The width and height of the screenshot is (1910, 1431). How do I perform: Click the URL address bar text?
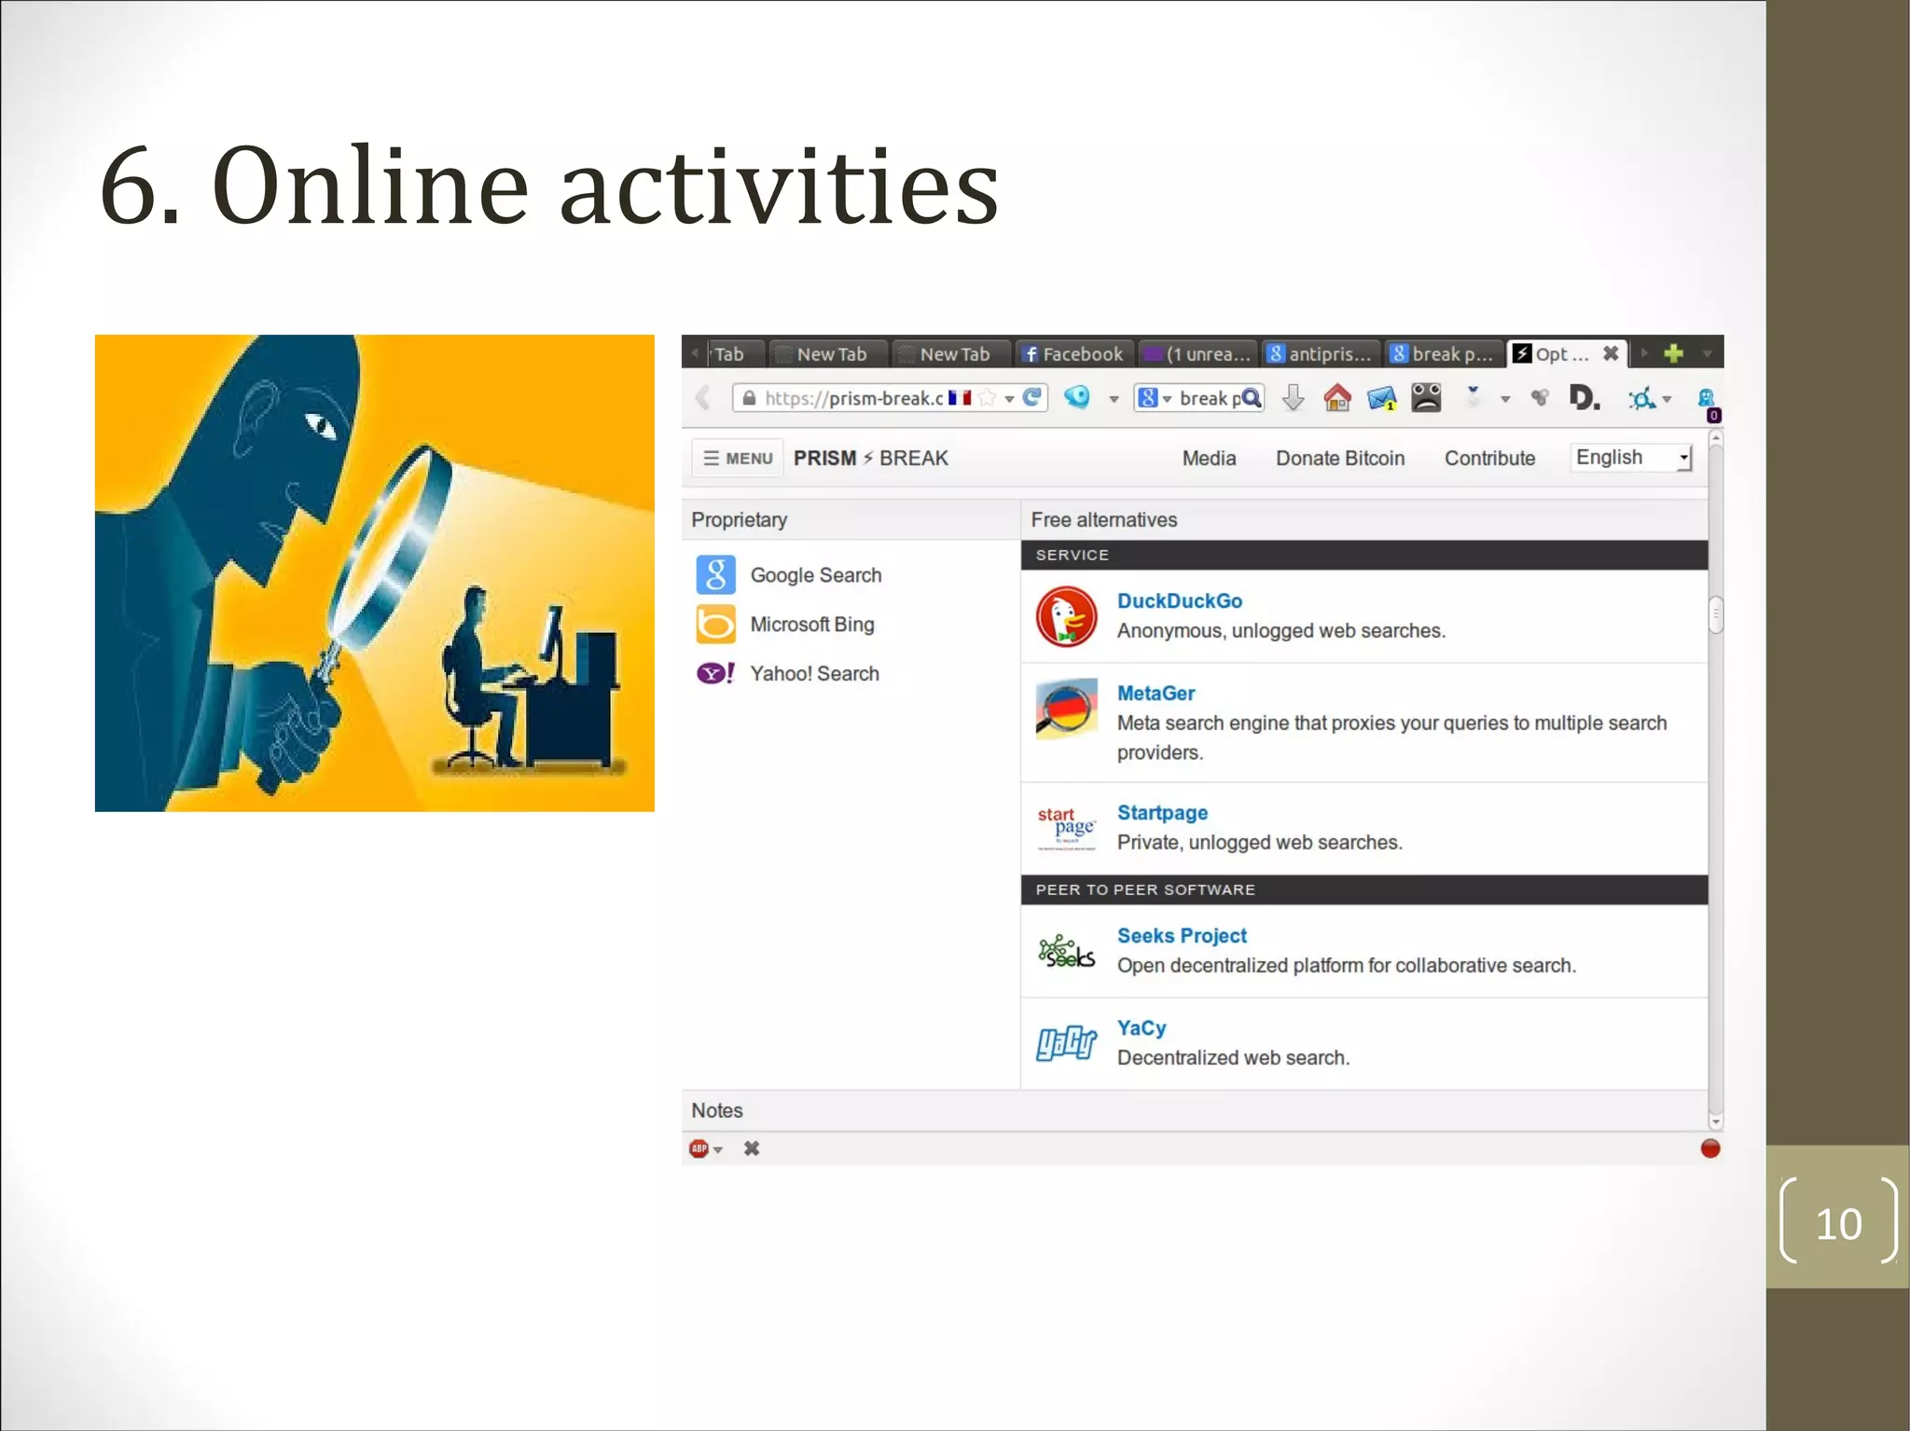[x=853, y=398]
